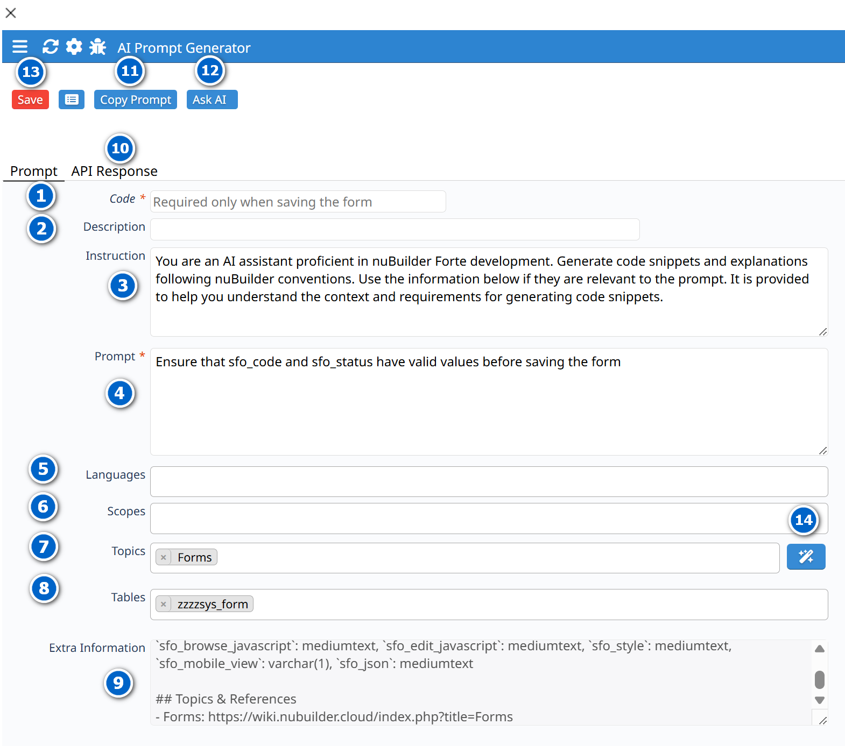Click the Extra Information scrollbar down arrow
This screenshot has width=845, height=746.
pos(820,700)
